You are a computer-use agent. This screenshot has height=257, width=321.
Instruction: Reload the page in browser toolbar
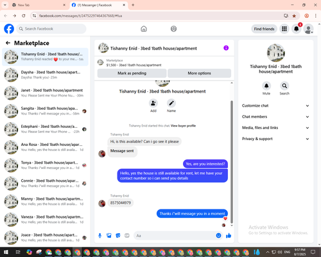tap(24, 15)
